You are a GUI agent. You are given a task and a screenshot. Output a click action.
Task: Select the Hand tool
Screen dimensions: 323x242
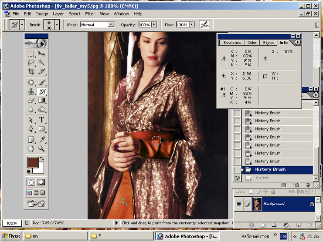pos(31,148)
